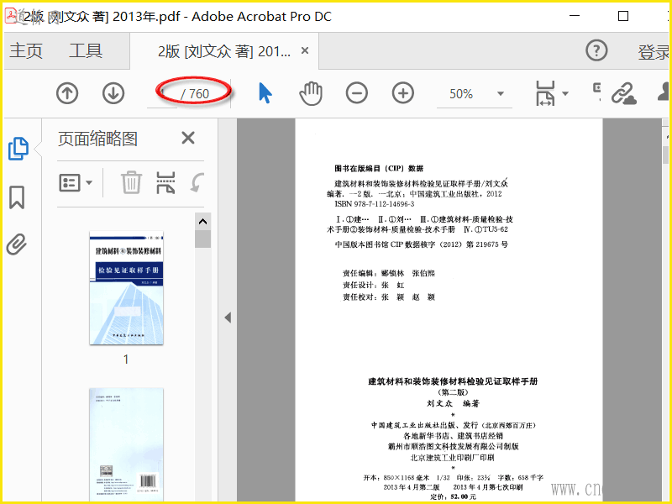Zoom out with the minus button
Viewport: 672px width, 504px height.
tap(357, 93)
